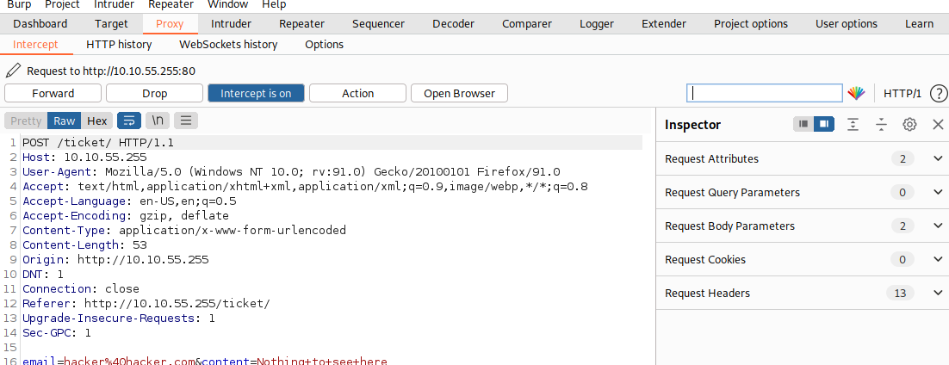This screenshot has height=365, width=949.
Task: Focus the comment text field
Action: tap(765, 93)
